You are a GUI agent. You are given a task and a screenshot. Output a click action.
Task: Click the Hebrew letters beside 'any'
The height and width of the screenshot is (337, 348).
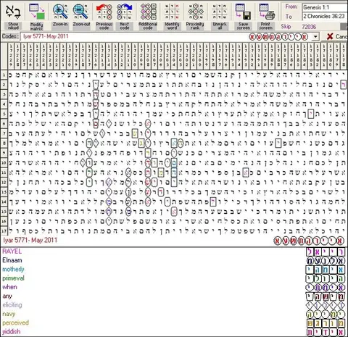pos(326,296)
